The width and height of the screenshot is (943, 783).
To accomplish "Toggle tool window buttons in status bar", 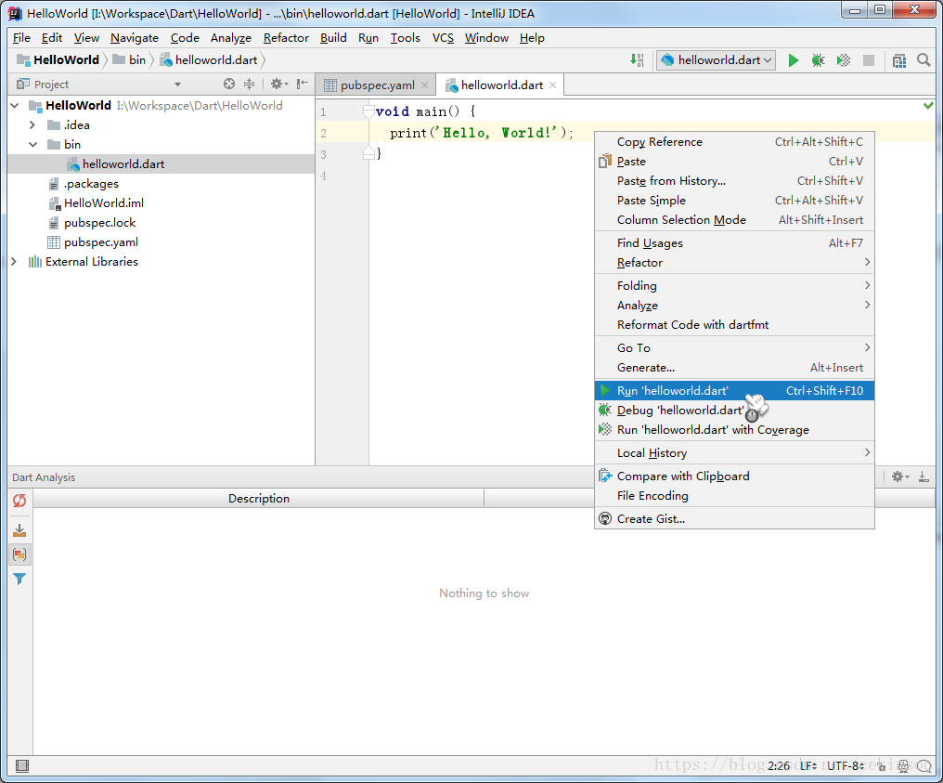I will (22, 766).
